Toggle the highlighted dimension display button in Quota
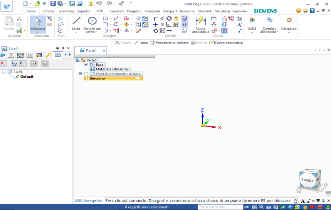This screenshot has width=331, height=210. [x=224, y=30]
